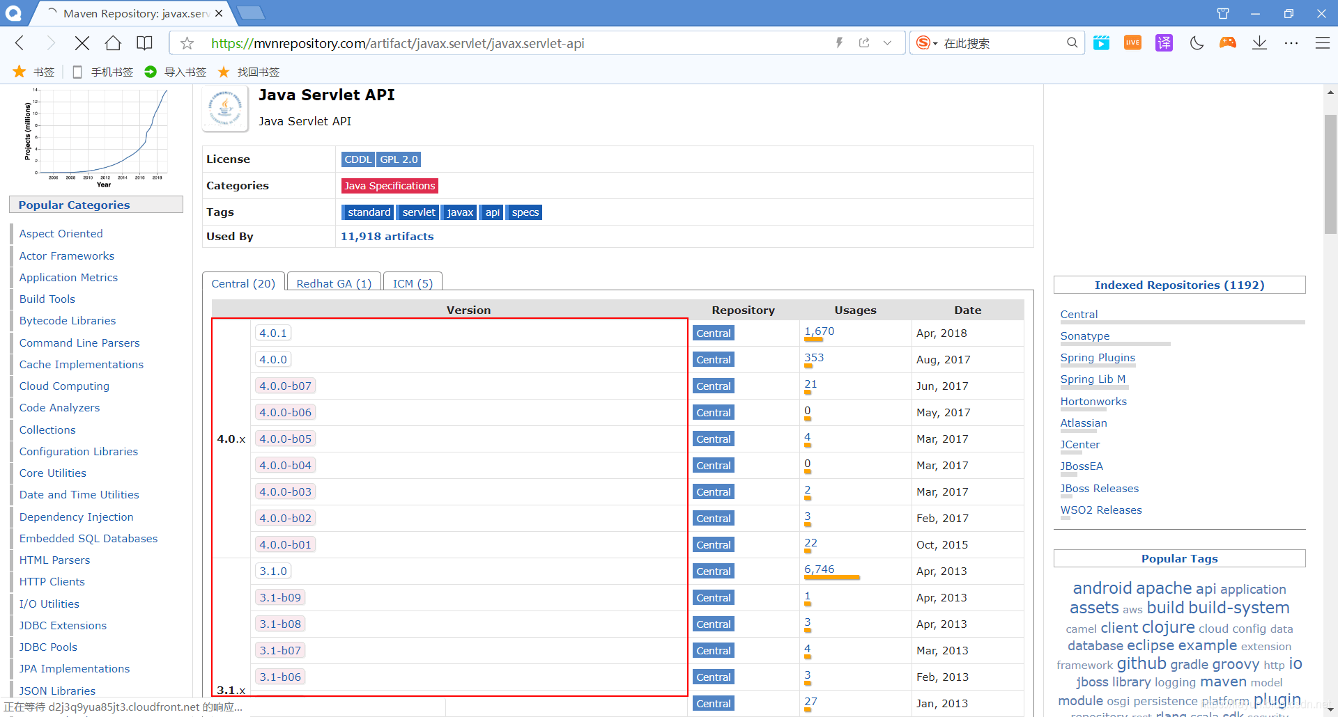Click 找回书签 recover bookmarks
The height and width of the screenshot is (717, 1338).
click(249, 72)
